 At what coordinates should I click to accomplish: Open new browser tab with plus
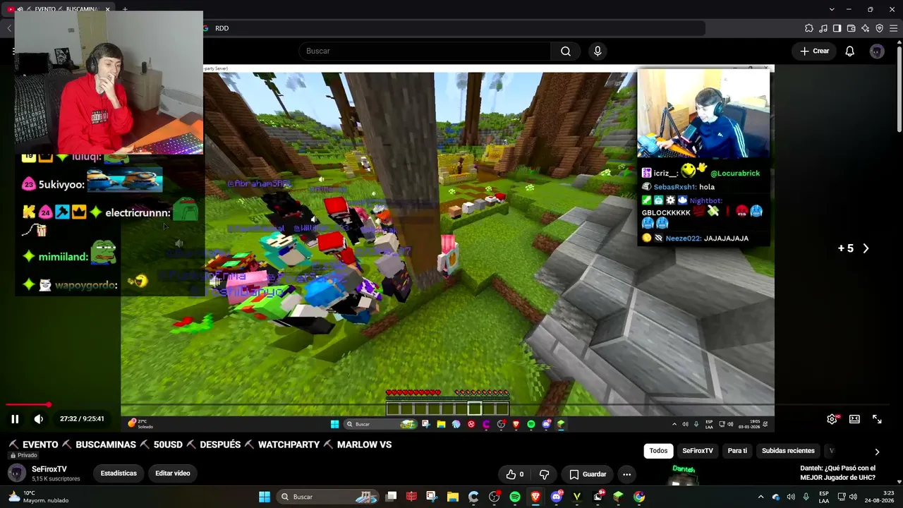[x=125, y=9]
